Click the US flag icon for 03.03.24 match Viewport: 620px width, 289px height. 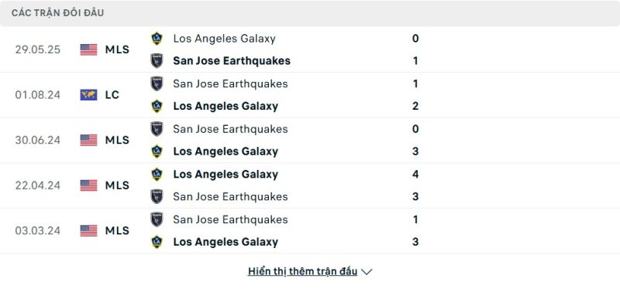88,230
